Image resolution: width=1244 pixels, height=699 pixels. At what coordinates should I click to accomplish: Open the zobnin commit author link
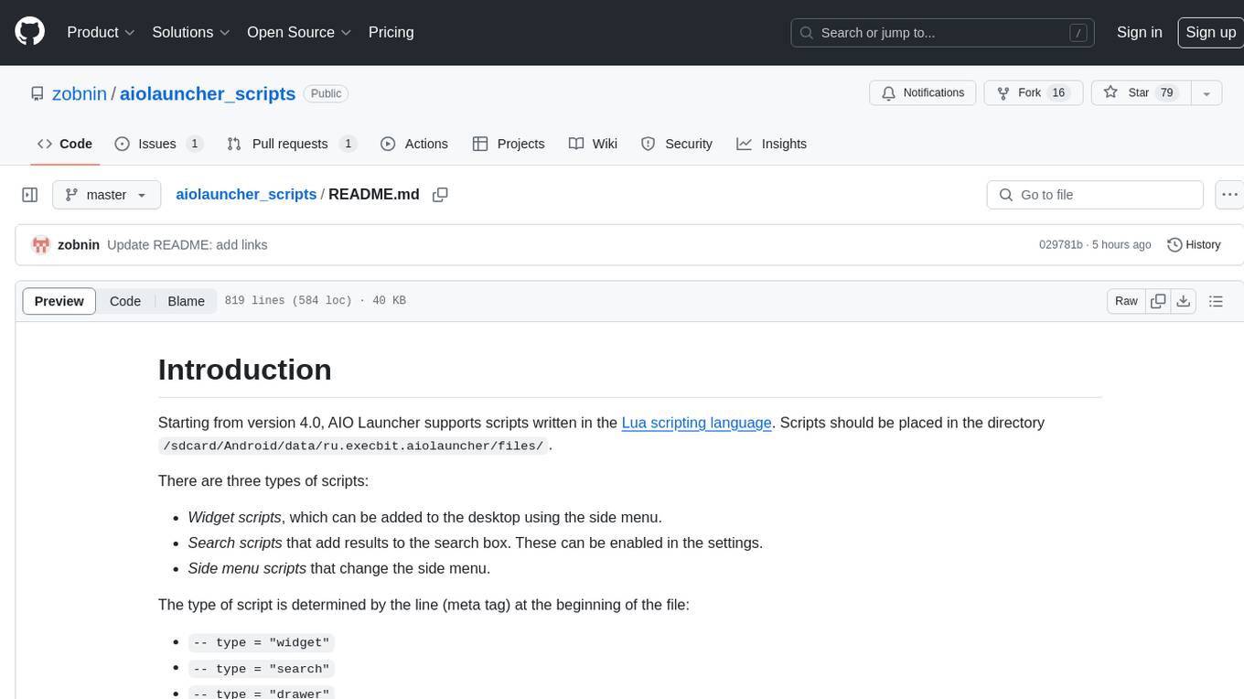point(79,245)
